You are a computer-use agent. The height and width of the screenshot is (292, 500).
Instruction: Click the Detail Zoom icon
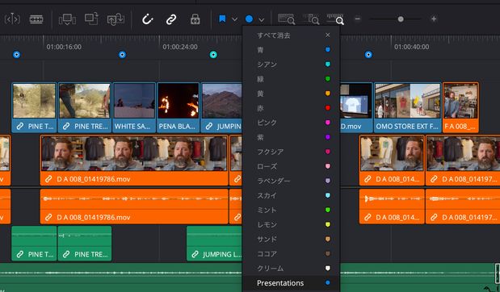[312, 19]
